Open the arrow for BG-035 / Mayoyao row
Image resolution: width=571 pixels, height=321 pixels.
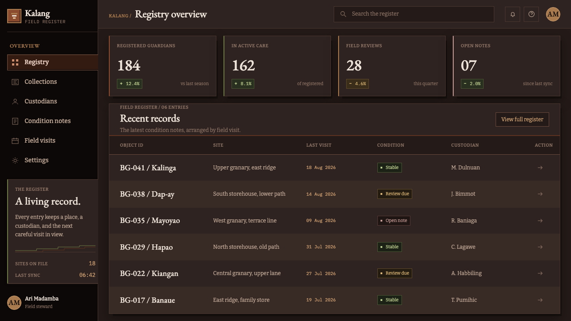(540, 221)
